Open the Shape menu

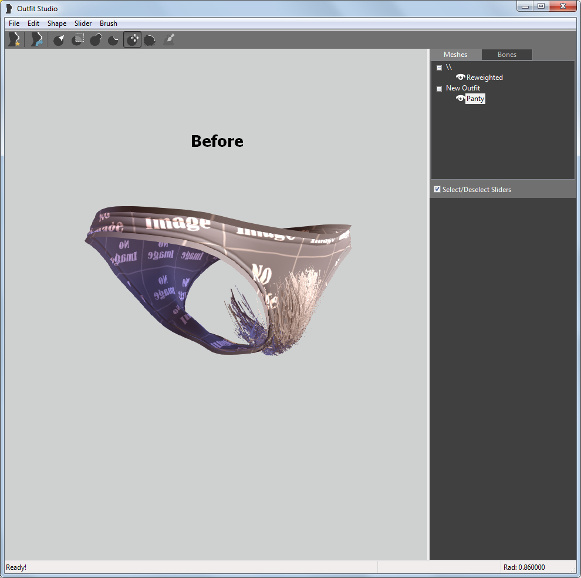coord(57,23)
